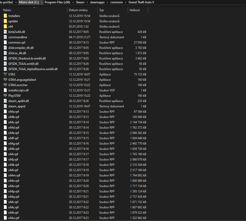
Task: Expand chevron after steamapps in address path
Action: click(x=108, y=2)
